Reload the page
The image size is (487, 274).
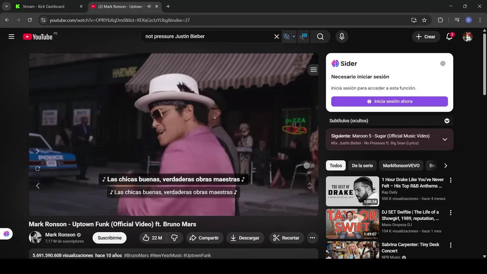(x=30, y=20)
